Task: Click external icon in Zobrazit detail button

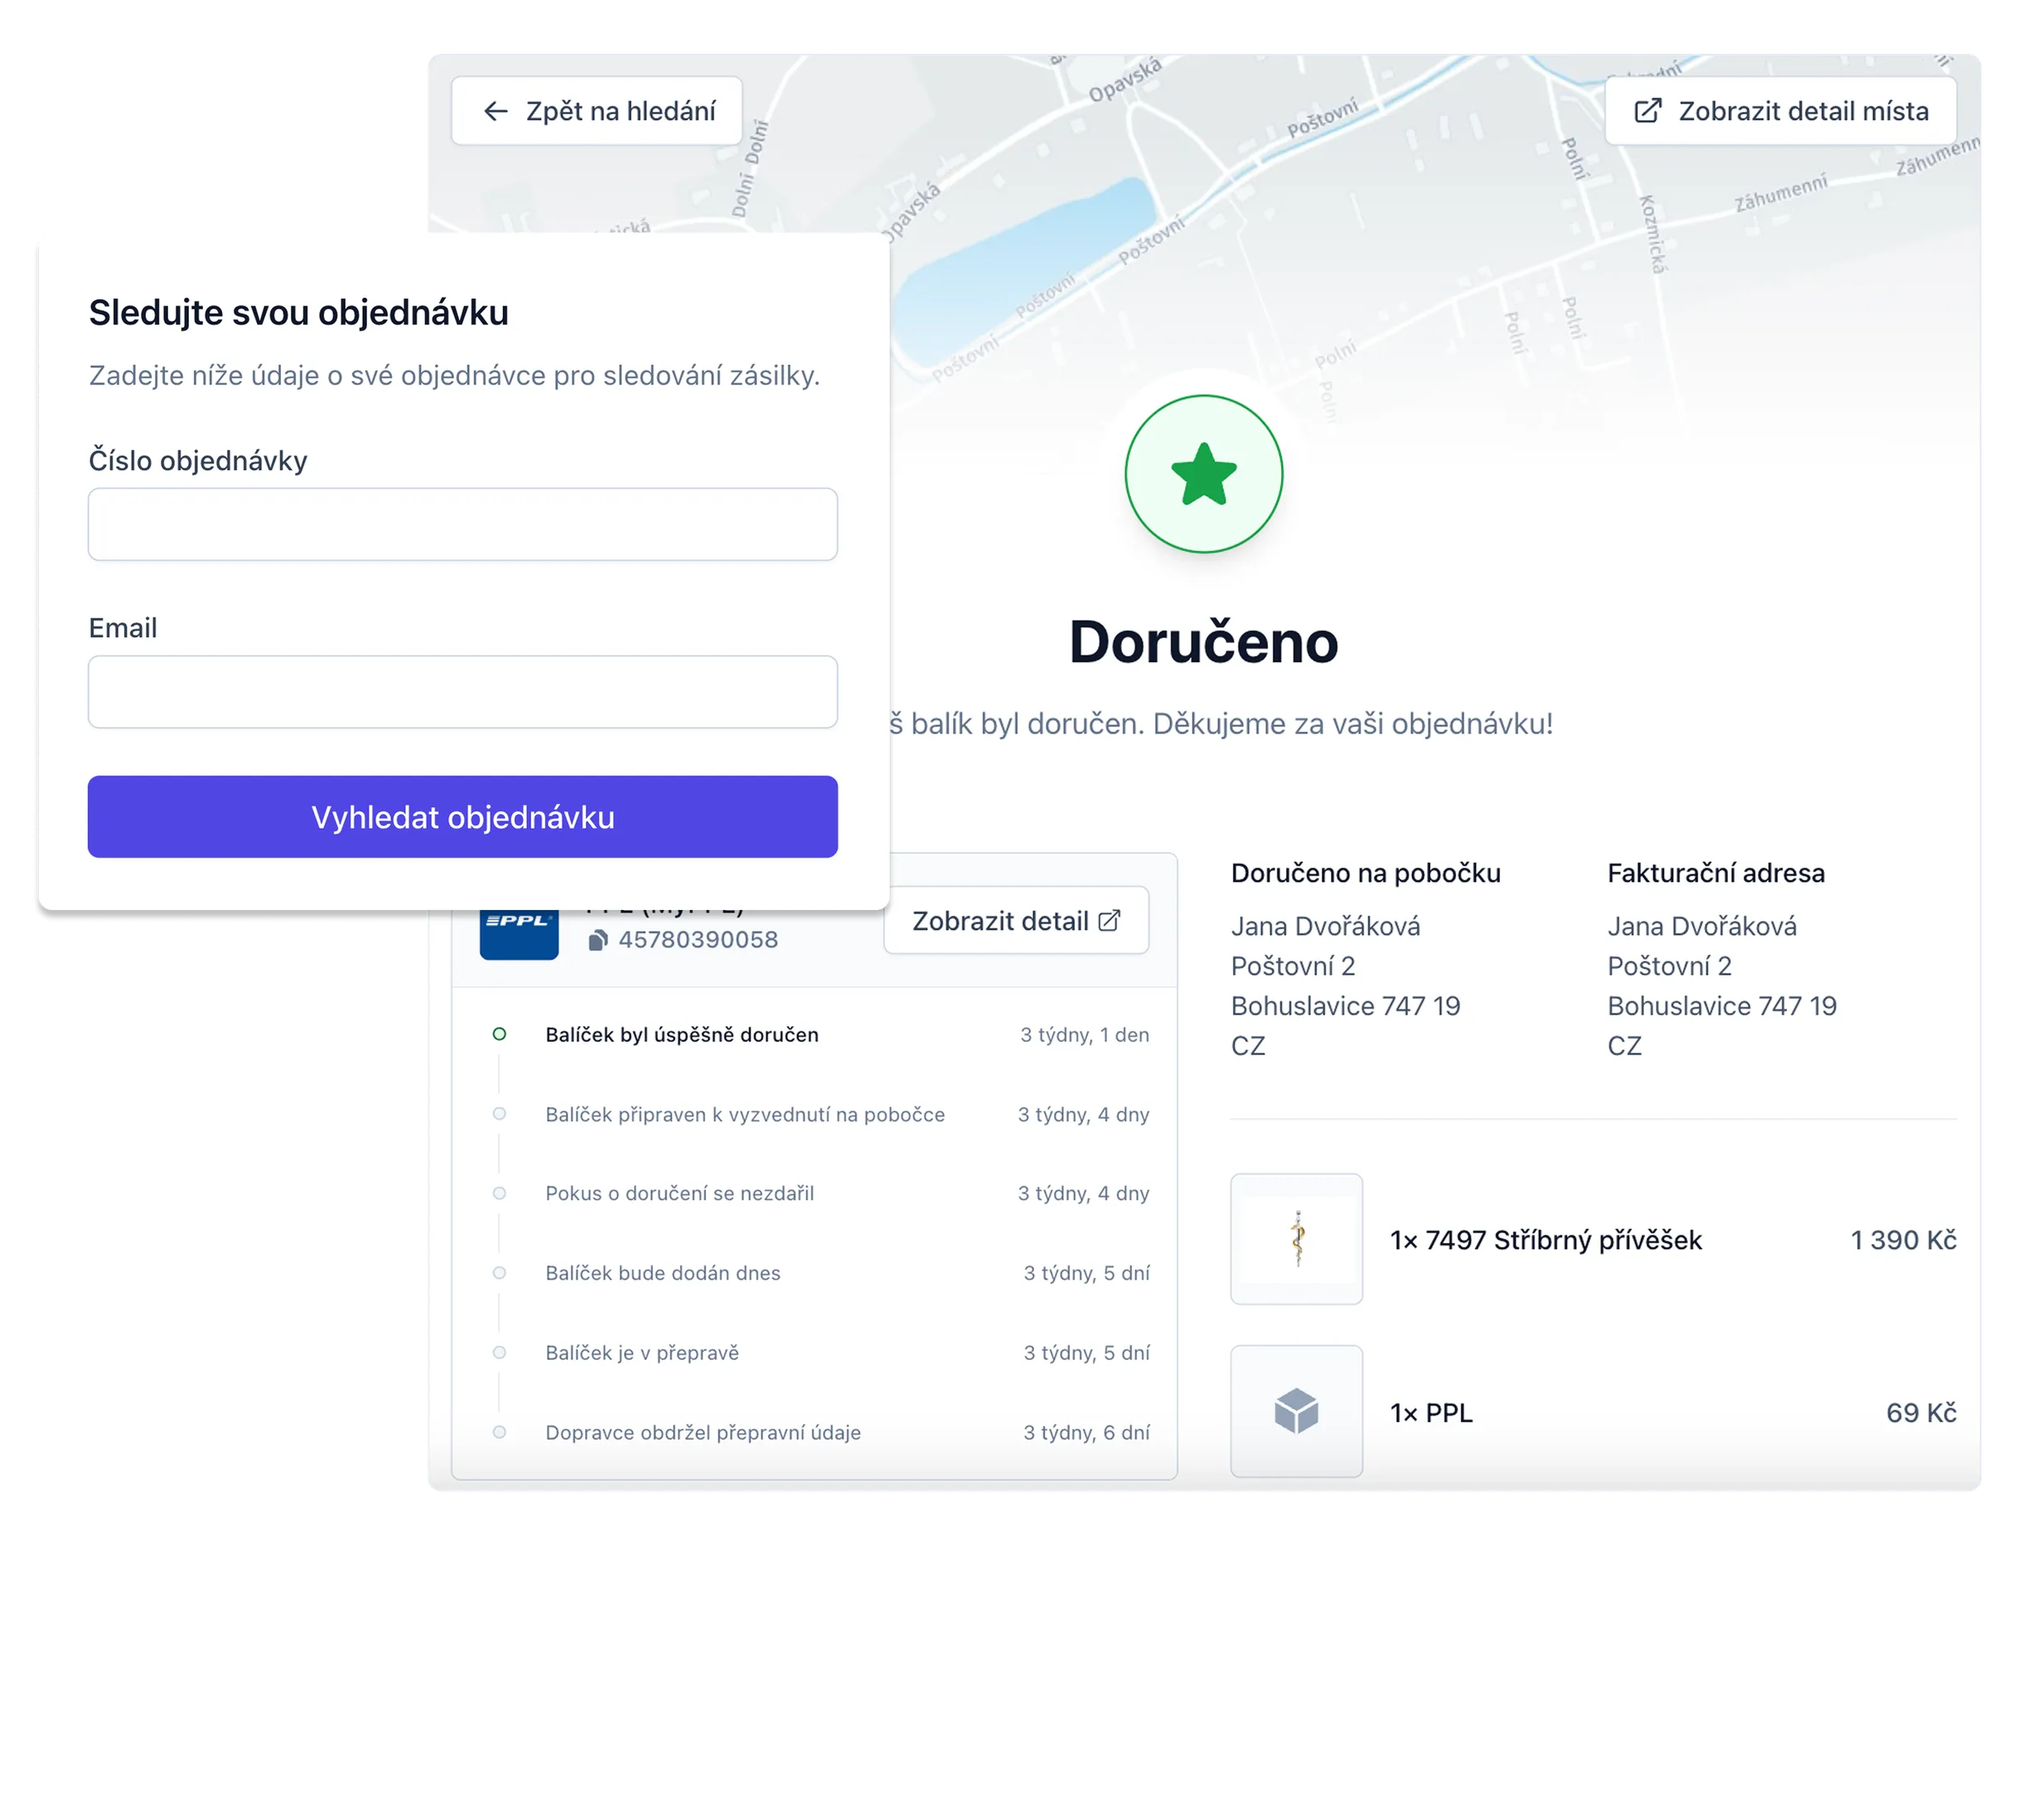Action: (1109, 921)
